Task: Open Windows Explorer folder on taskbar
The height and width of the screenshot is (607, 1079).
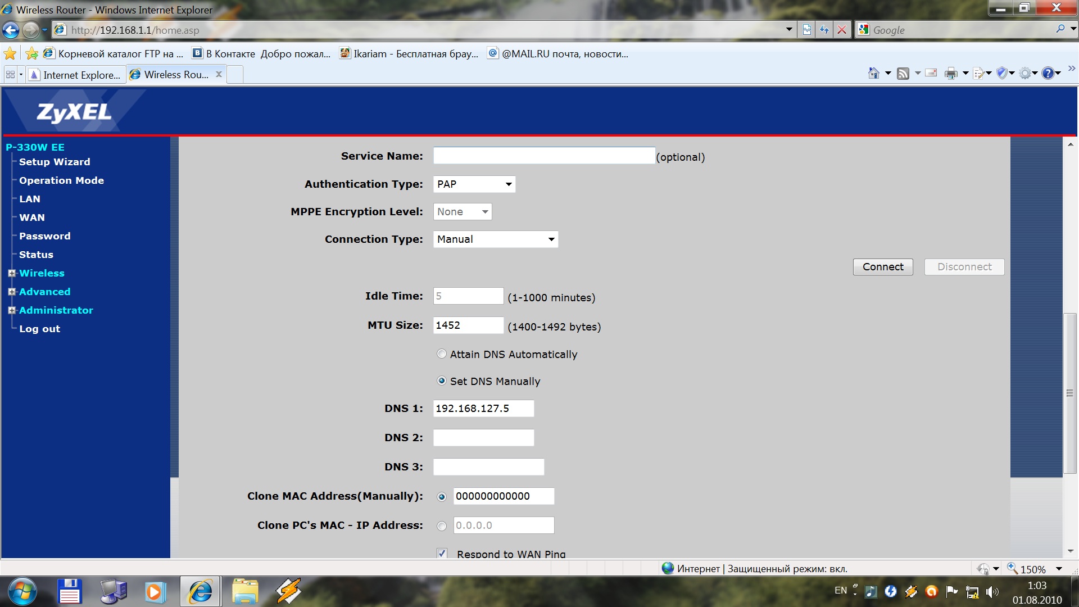Action: [x=245, y=592]
